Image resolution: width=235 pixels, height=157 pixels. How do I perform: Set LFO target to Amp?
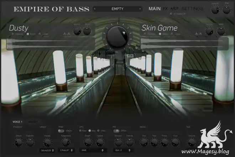coord(90,131)
